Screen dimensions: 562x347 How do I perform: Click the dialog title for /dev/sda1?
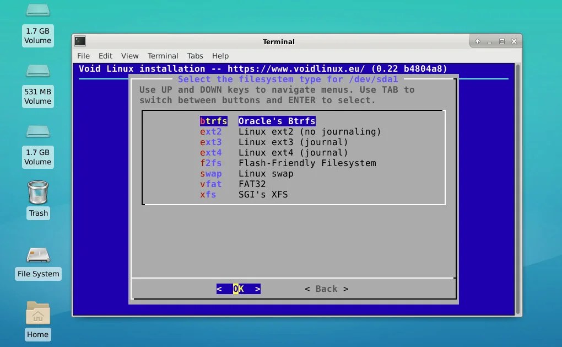[288, 79]
